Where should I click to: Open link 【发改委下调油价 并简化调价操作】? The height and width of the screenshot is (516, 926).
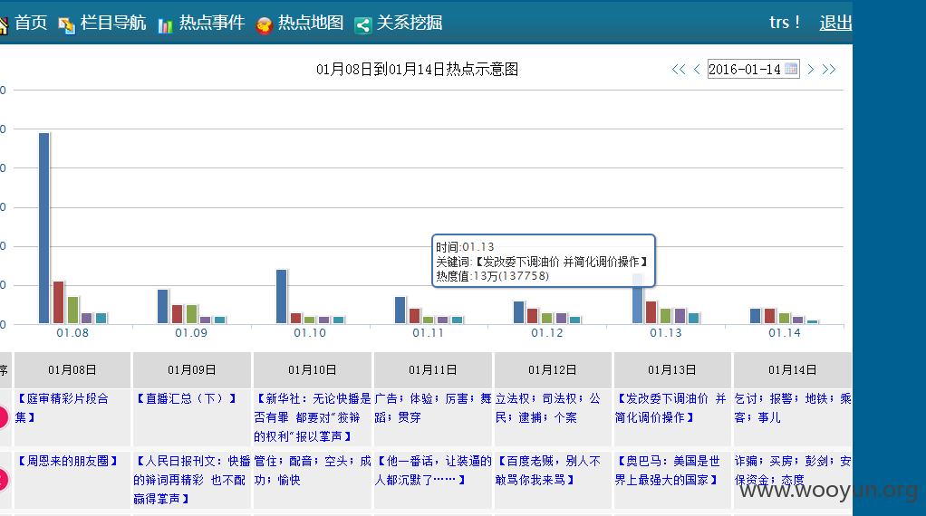pos(670,408)
